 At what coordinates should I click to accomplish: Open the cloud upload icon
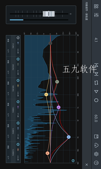coord(96,145)
